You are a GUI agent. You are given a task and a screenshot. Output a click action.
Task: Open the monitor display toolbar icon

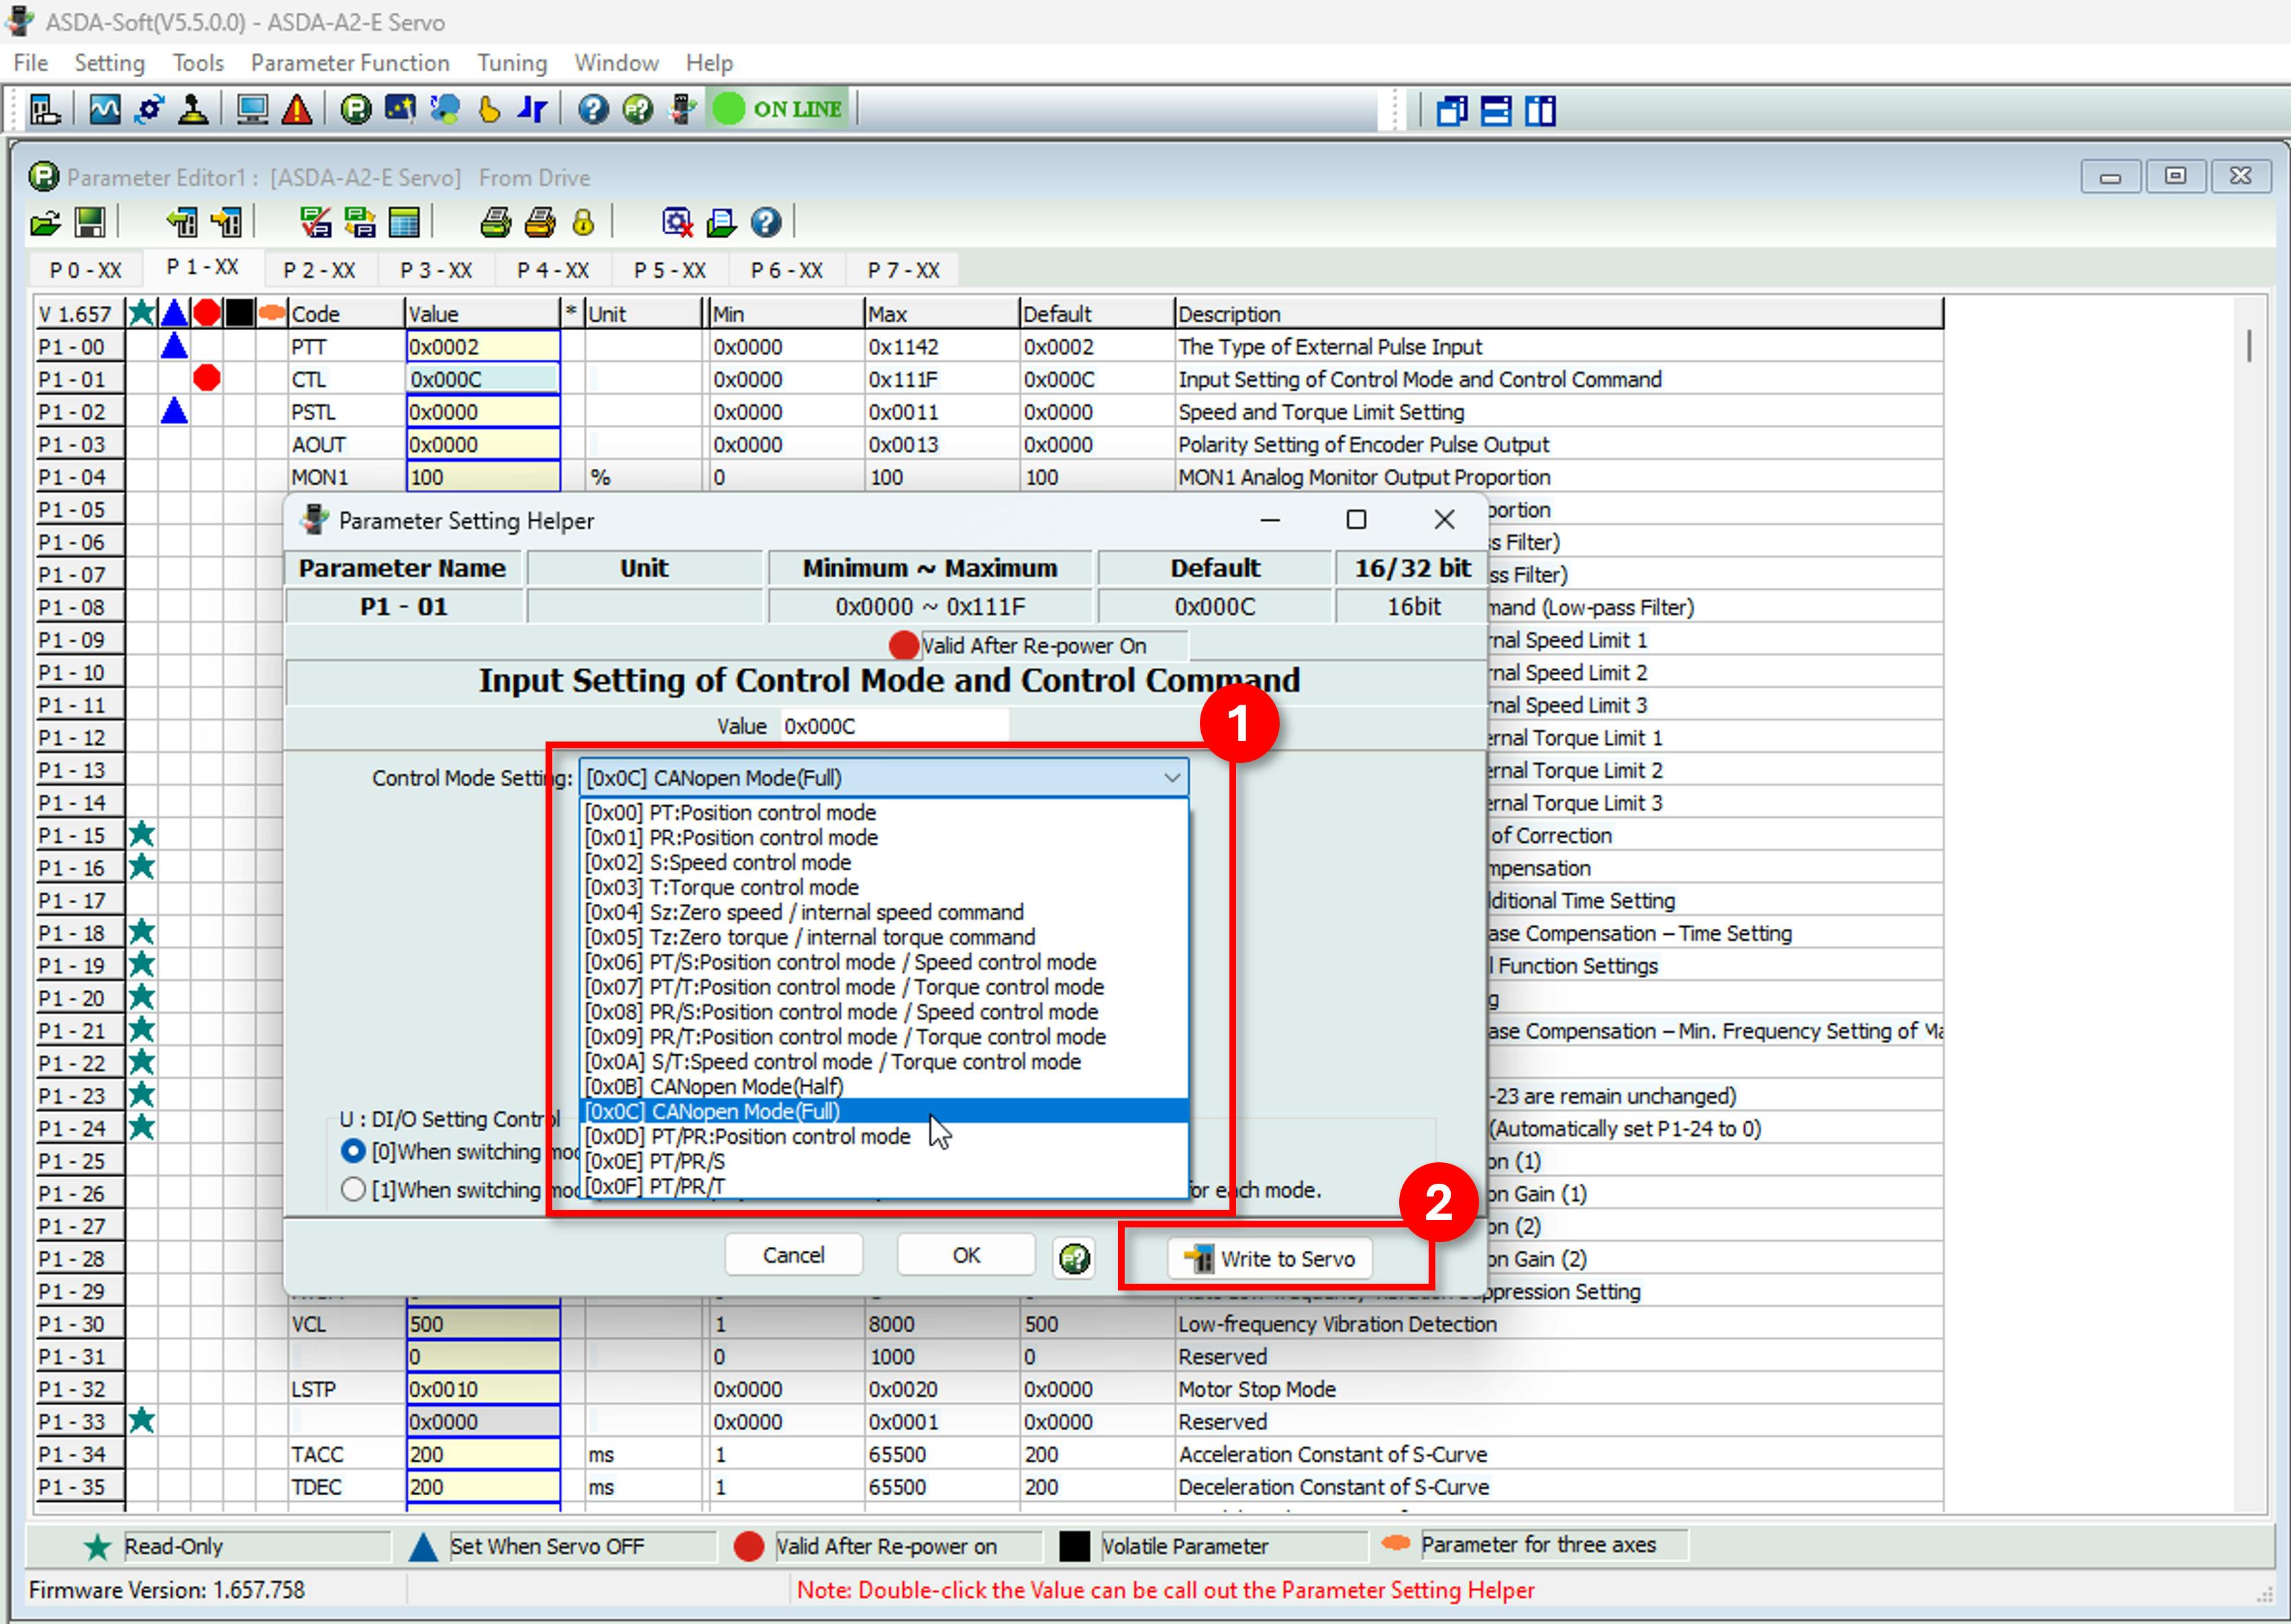point(252,109)
